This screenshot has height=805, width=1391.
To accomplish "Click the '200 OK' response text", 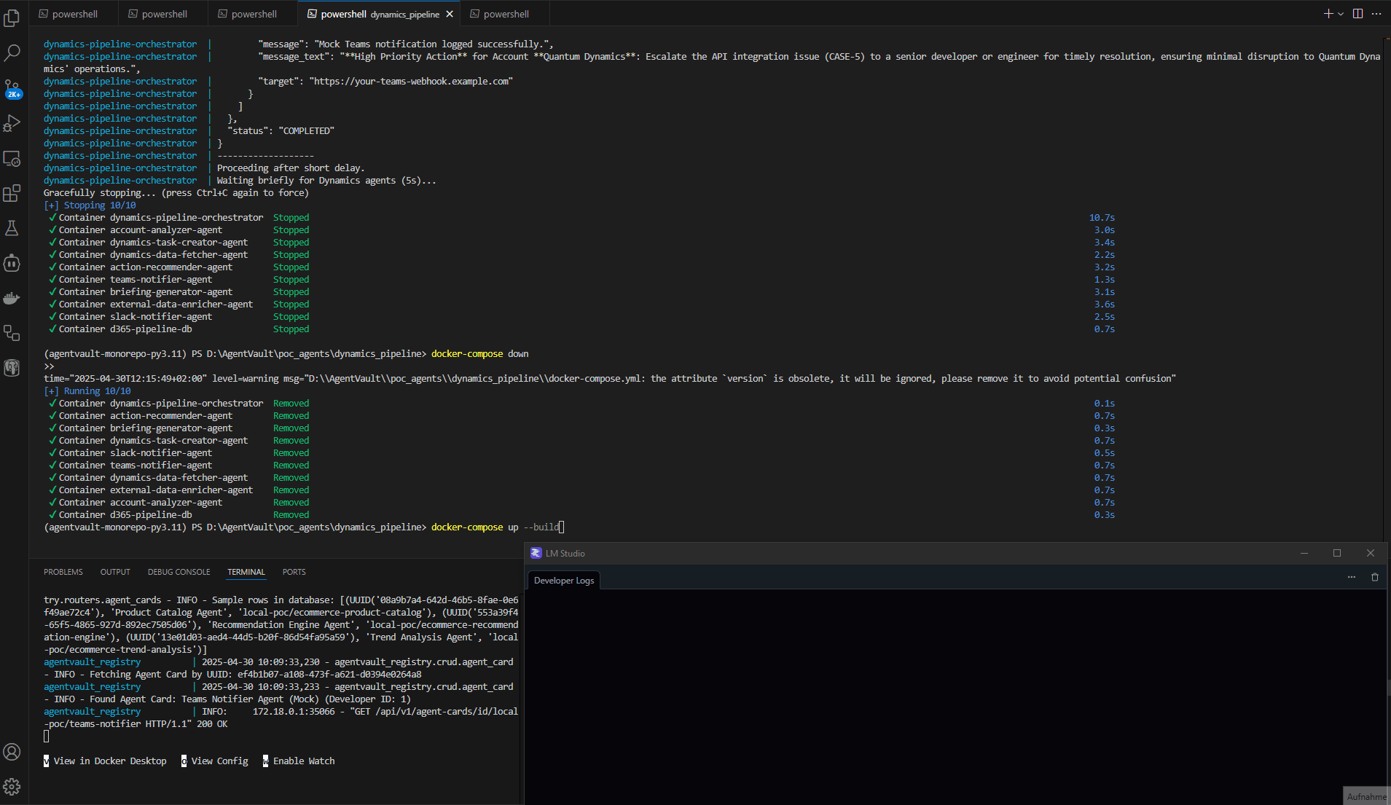I will coord(212,723).
